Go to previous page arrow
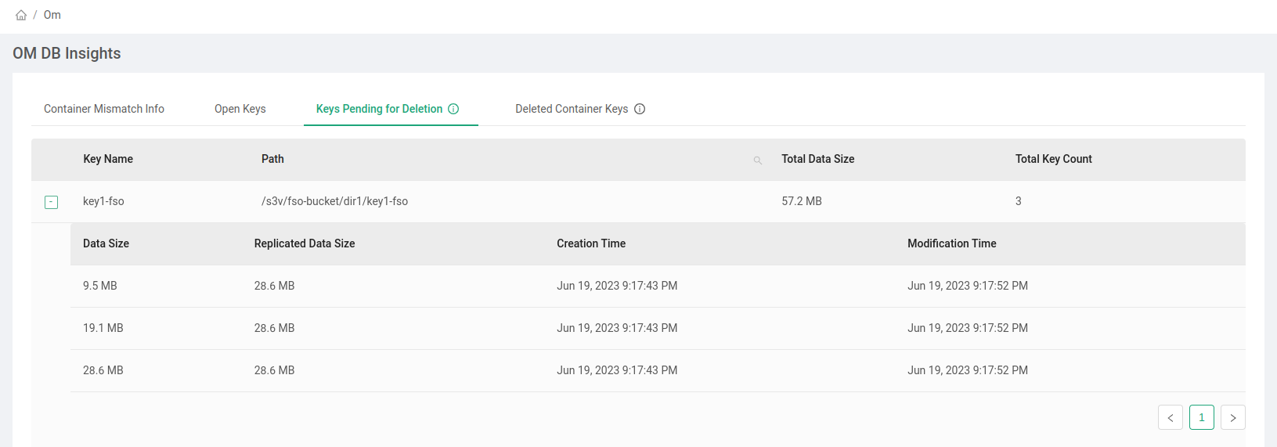This screenshot has width=1277, height=447. (1170, 417)
